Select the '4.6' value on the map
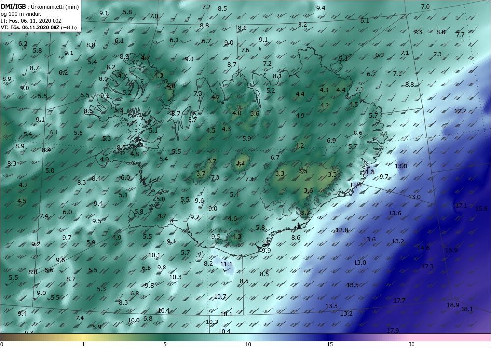The width and height of the screenshot is (491, 348). point(232,218)
